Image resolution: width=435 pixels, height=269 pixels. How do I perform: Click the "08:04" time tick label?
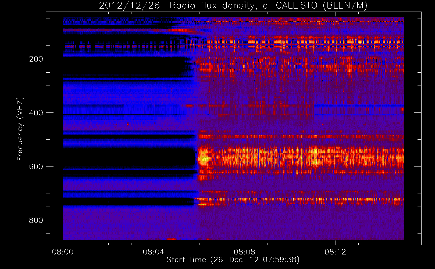(x=154, y=252)
